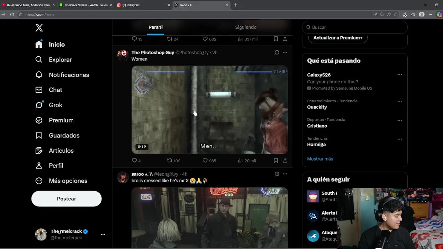Close the Inicio / X browser tab

pos(227,5)
